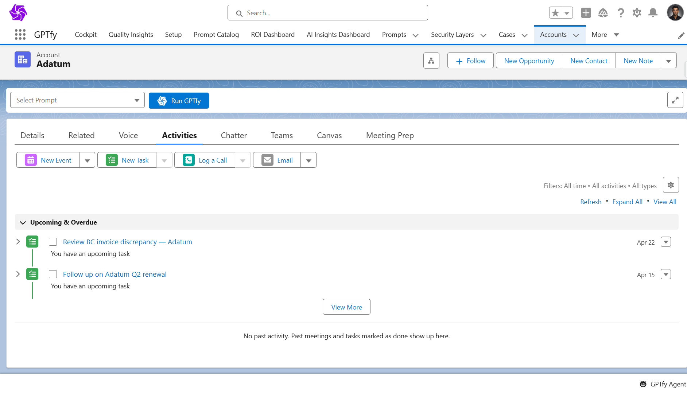
Task: Open the App Launcher grid icon
Action: click(x=20, y=35)
